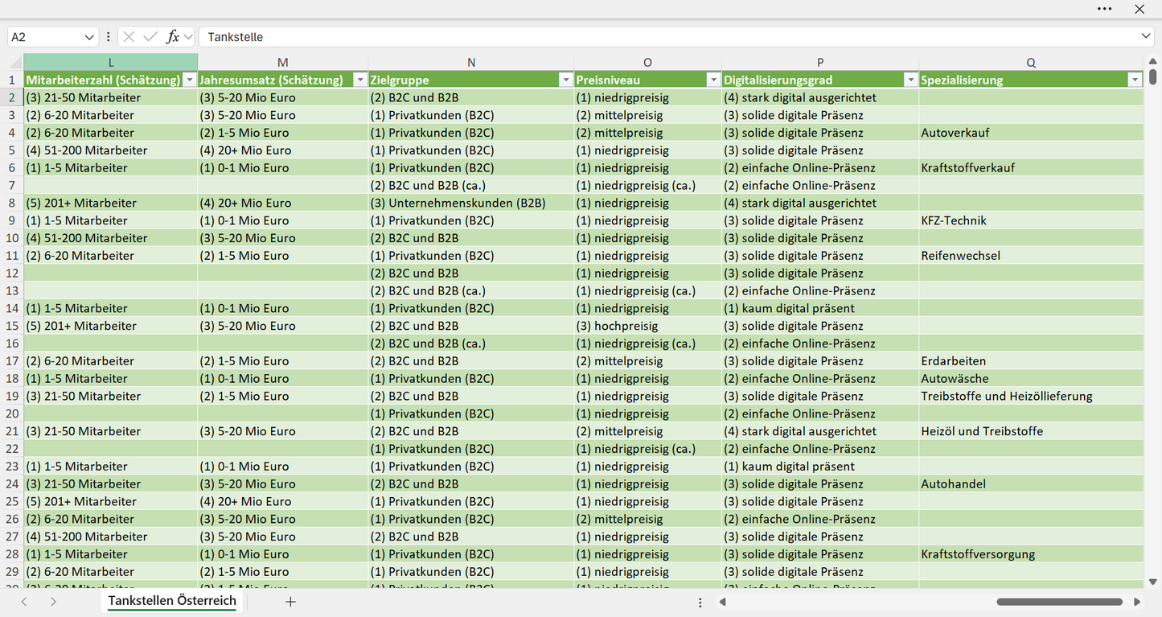Viewport: 1162px width, 617px height.
Task: Click (3) Unternehmenskunden (B2B) cell
Action: click(x=471, y=203)
